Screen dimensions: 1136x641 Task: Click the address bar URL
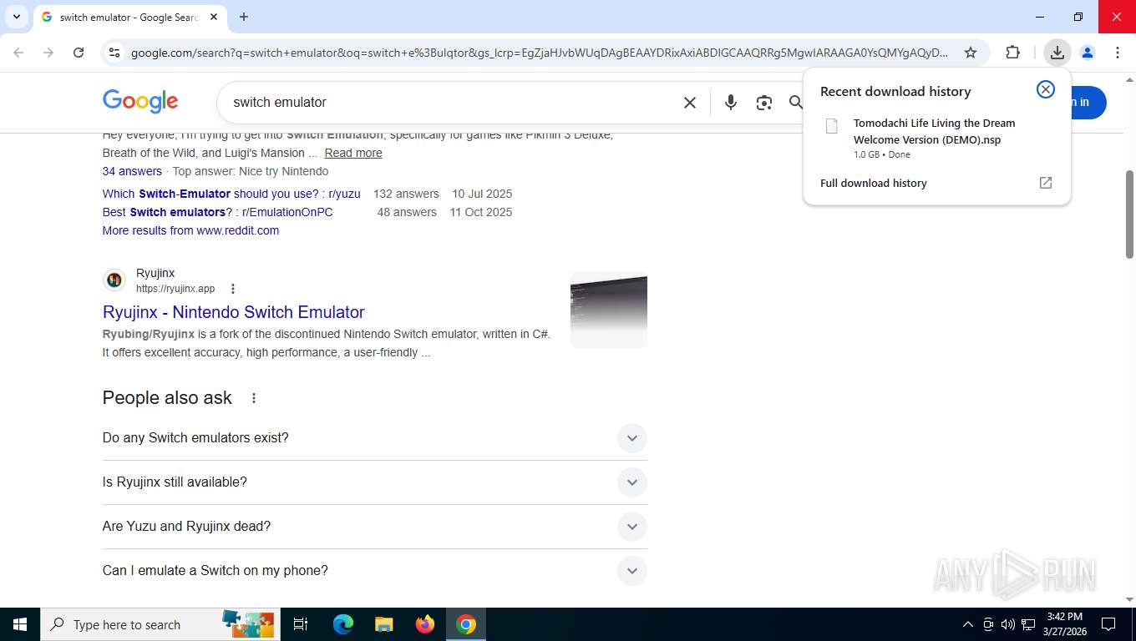tap(539, 53)
